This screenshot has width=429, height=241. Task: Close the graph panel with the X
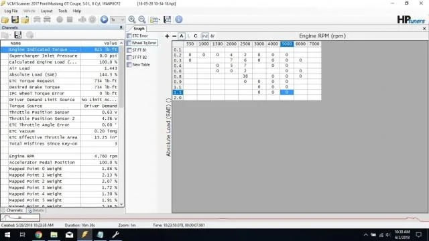click(x=424, y=28)
